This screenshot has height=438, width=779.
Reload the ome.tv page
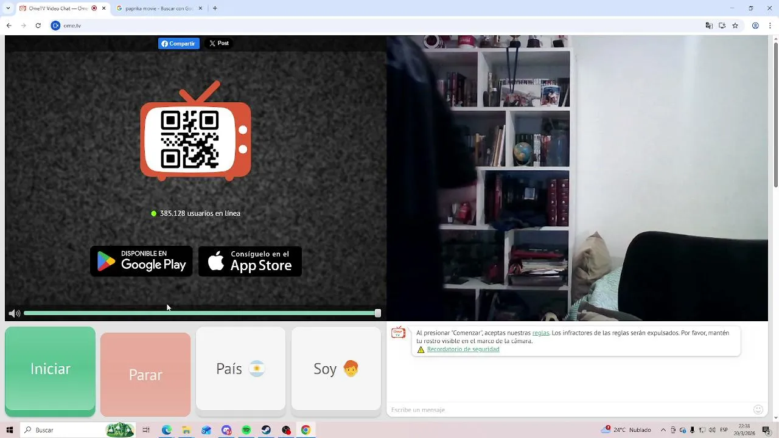point(38,26)
